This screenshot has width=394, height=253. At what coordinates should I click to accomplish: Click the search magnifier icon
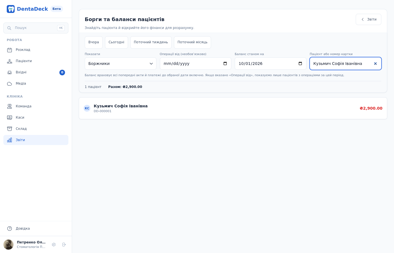(9, 28)
